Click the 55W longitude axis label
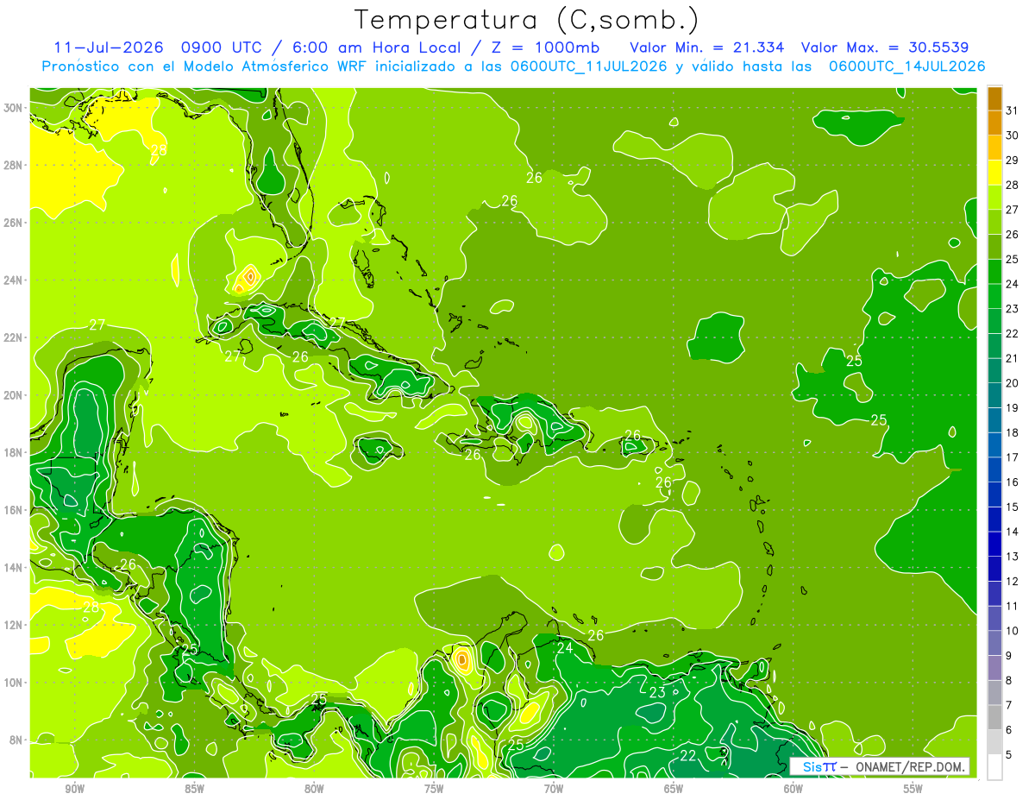 [913, 789]
